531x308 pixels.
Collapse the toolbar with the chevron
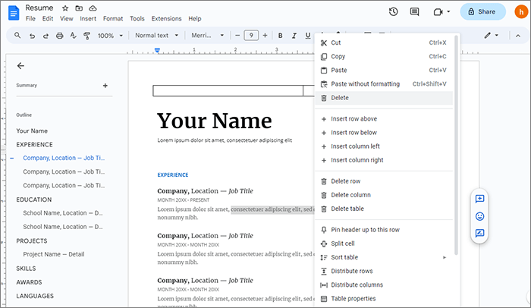(518, 36)
